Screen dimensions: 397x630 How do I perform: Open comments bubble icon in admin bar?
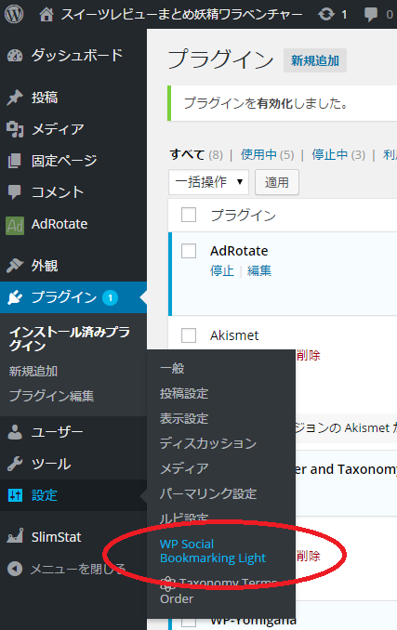pyautogui.click(x=370, y=15)
